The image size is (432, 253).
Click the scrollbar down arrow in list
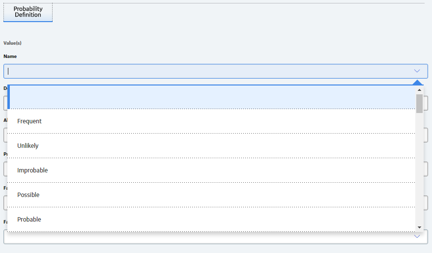(x=419, y=227)
